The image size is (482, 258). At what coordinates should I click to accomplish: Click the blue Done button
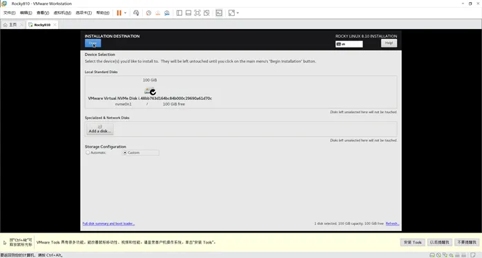pyautogui.click(x=93, y=43)
